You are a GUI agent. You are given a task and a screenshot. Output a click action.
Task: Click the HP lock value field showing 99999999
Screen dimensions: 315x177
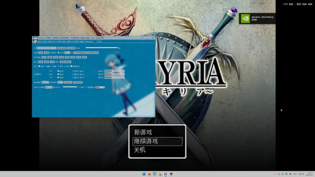point(114,71)
